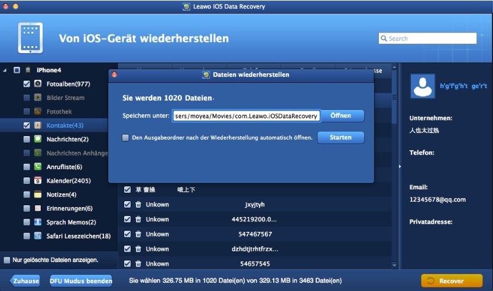This screenshot has width=493, height=291.
Task: Click the iPhone4 device icon
Action: (28, 70)
